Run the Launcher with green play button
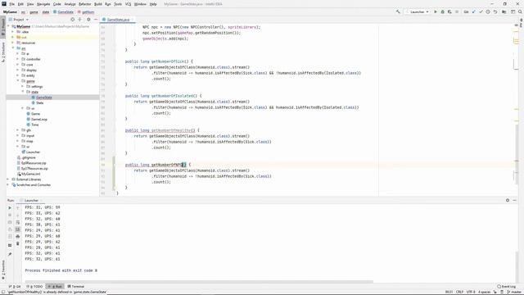Image resolution: width=524 pixels, height=295 pixels. pyautogui.click(x=436, y=11)
